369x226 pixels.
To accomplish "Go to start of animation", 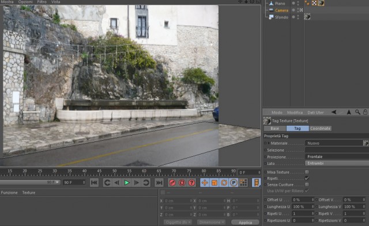I will click(95, 183).
